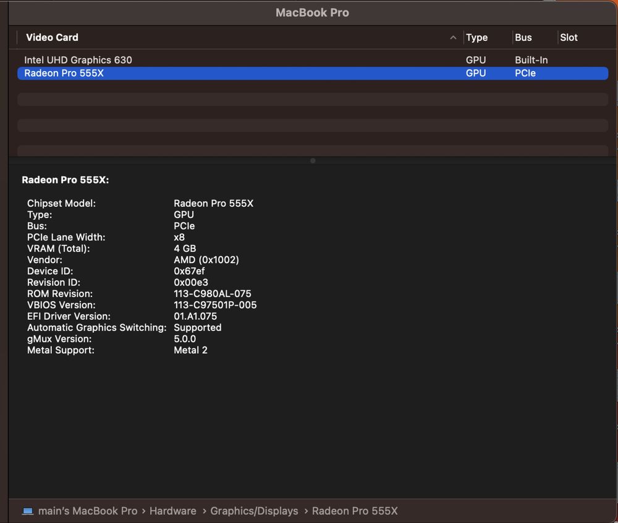This screenshot has width=618, height=523.
Task: Click the Built-In bus cell
Action: pyautogui.click(x=531, y=60)
